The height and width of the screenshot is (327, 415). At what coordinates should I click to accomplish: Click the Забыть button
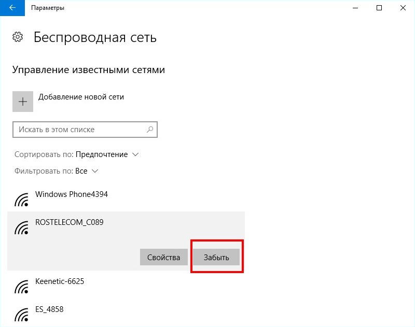[x=216, y=257]
